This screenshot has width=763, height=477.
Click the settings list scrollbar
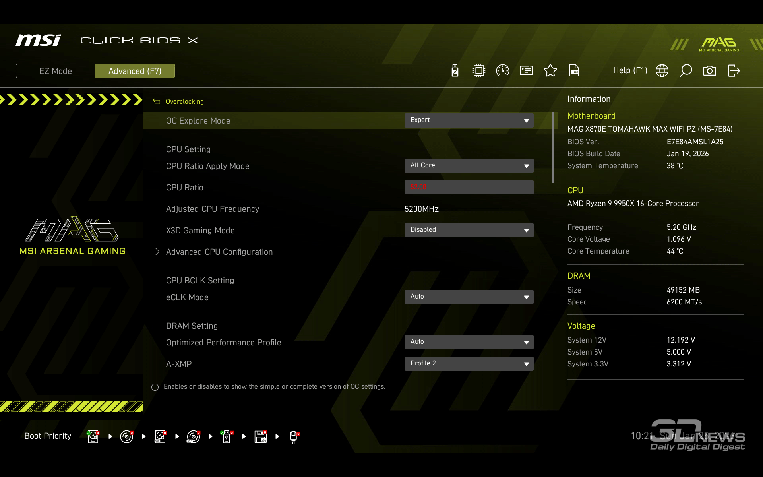point(553,147)
